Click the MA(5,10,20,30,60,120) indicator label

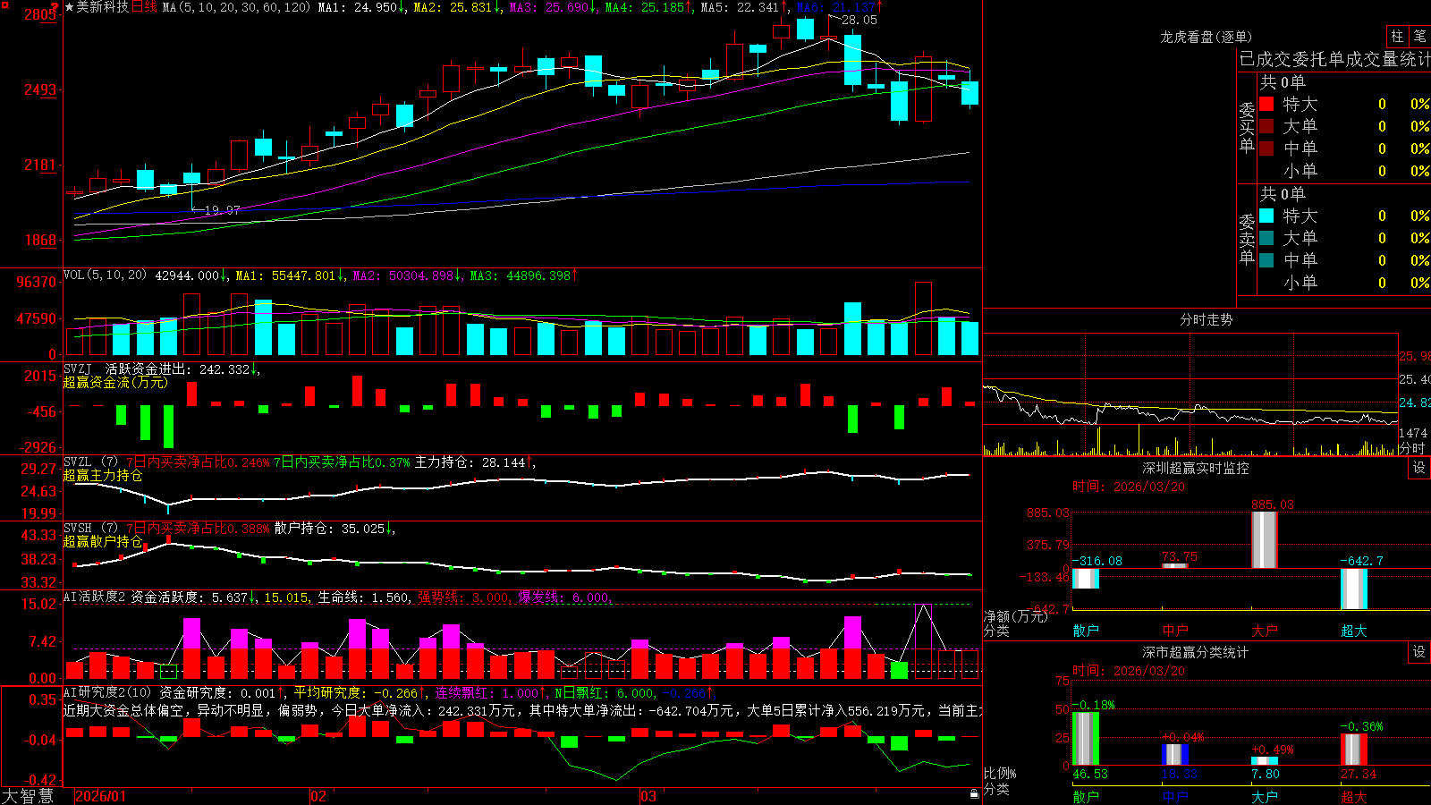(236, 7)
